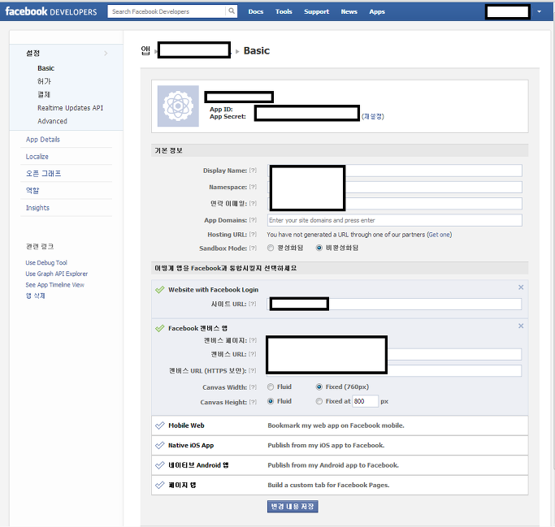
Task: Open help for canvas HTTPS secure URL
Action: [x=252, y=370]
